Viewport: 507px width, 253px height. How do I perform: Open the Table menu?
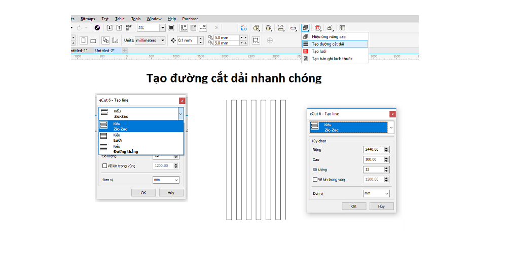coord(120,19)
